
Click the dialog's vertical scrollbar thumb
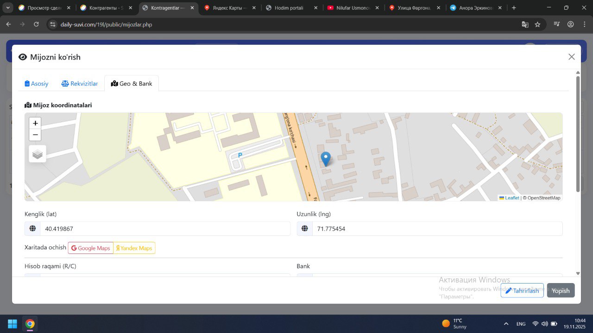[x=578, y=134]
